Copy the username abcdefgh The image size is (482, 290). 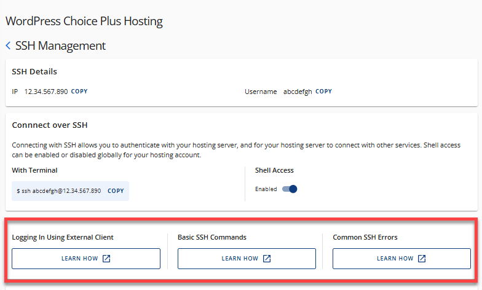(323, 92)
